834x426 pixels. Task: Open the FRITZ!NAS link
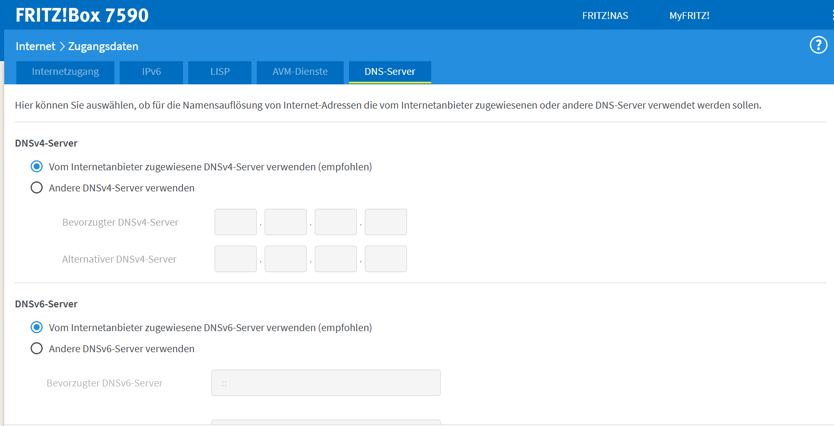tap(605, 16)
